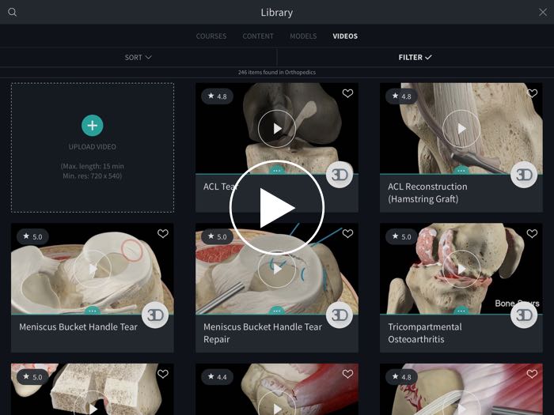Viewport: 554px width, 415px height.
Task: Switch to the Courses tab
Action: [211, 36]
